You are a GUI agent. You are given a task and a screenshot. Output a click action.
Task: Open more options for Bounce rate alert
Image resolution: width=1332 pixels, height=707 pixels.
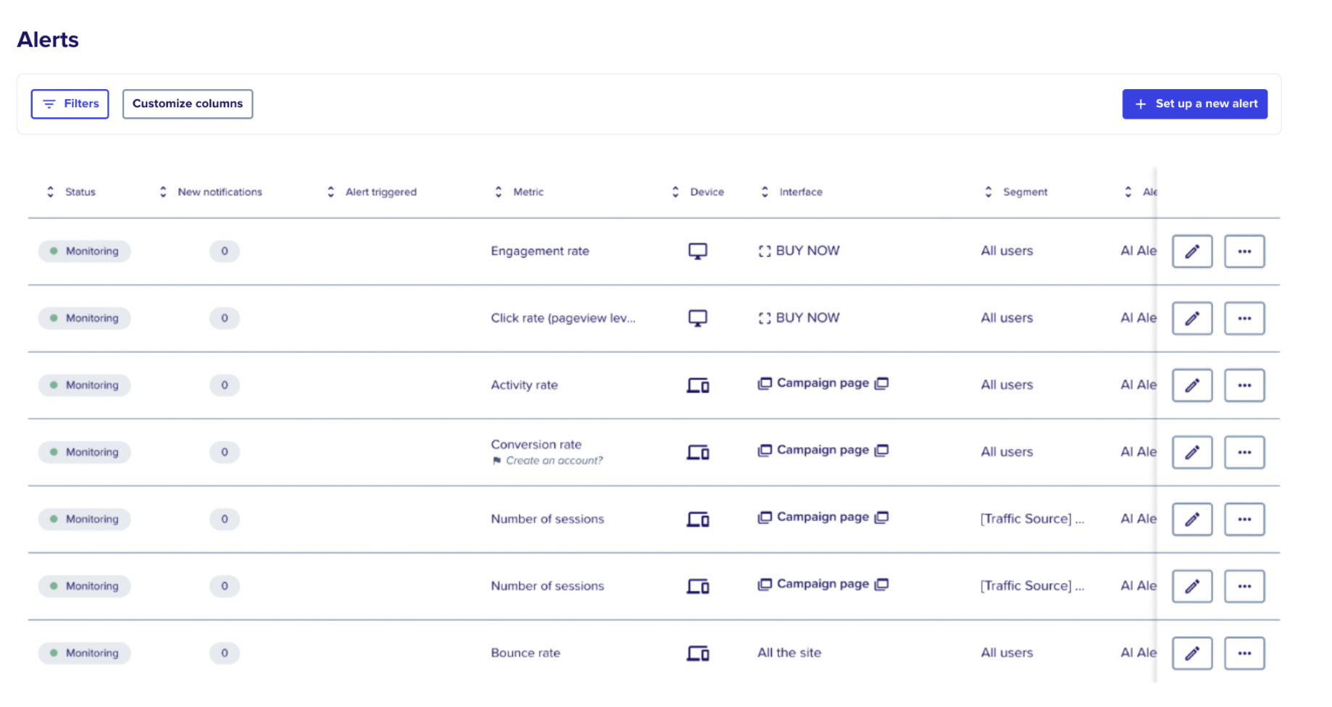coord(1244,653)
